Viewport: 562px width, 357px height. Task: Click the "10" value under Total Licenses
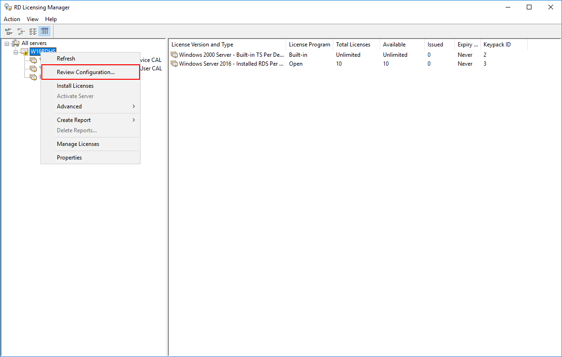click(x=339, y=64)
